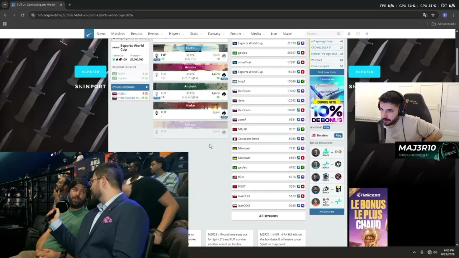459x258 pixels.
Task: Open STATS for the Cache map
Action: (190, 55)
